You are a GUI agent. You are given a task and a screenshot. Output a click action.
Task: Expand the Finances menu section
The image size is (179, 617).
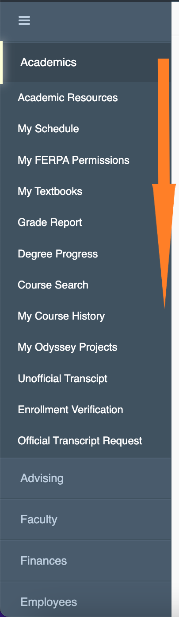pyautogui.click(x=85, y=561)
